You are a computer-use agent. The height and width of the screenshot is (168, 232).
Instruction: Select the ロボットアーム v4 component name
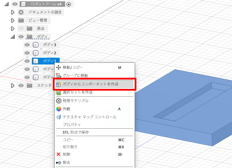46,4
